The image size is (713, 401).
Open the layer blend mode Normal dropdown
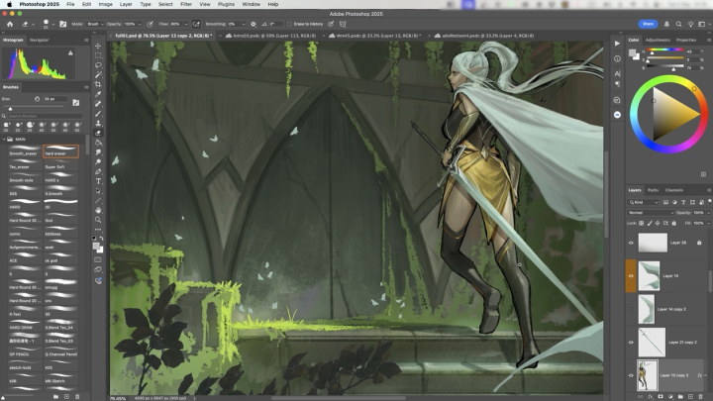point(649,212)
